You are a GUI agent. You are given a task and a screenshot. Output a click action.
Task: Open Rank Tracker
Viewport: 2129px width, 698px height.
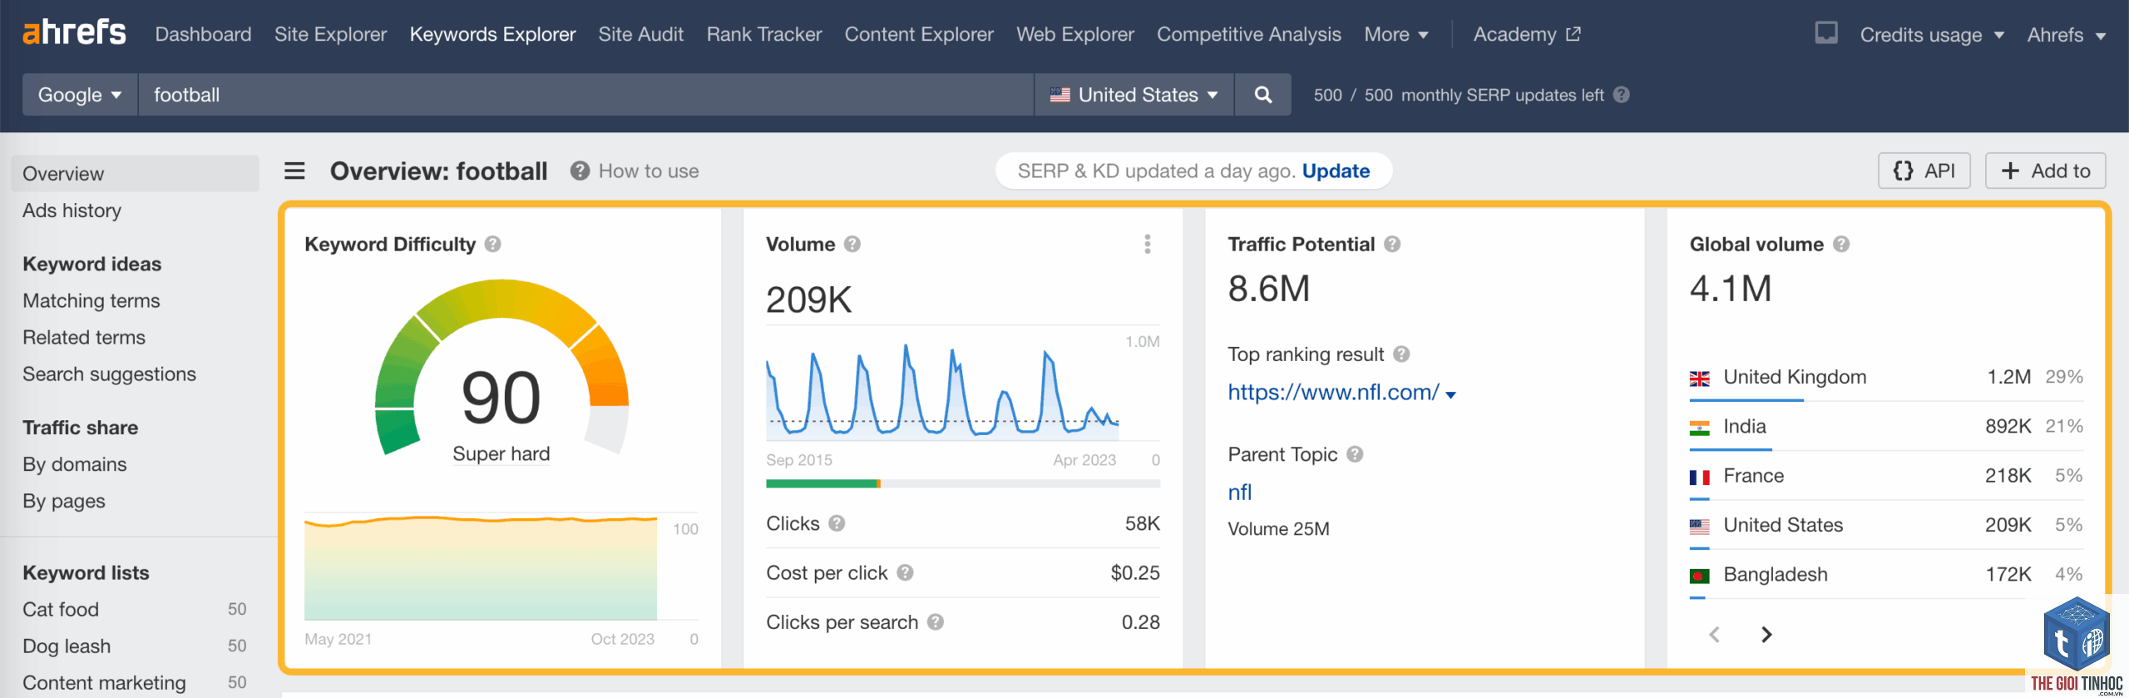[x=764, y=34]
